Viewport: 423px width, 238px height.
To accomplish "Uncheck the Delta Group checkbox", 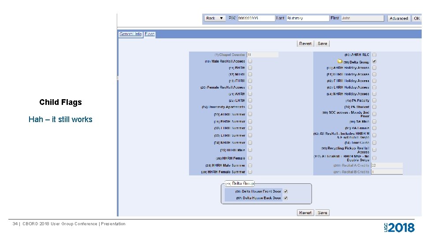I will pos(374,61).
